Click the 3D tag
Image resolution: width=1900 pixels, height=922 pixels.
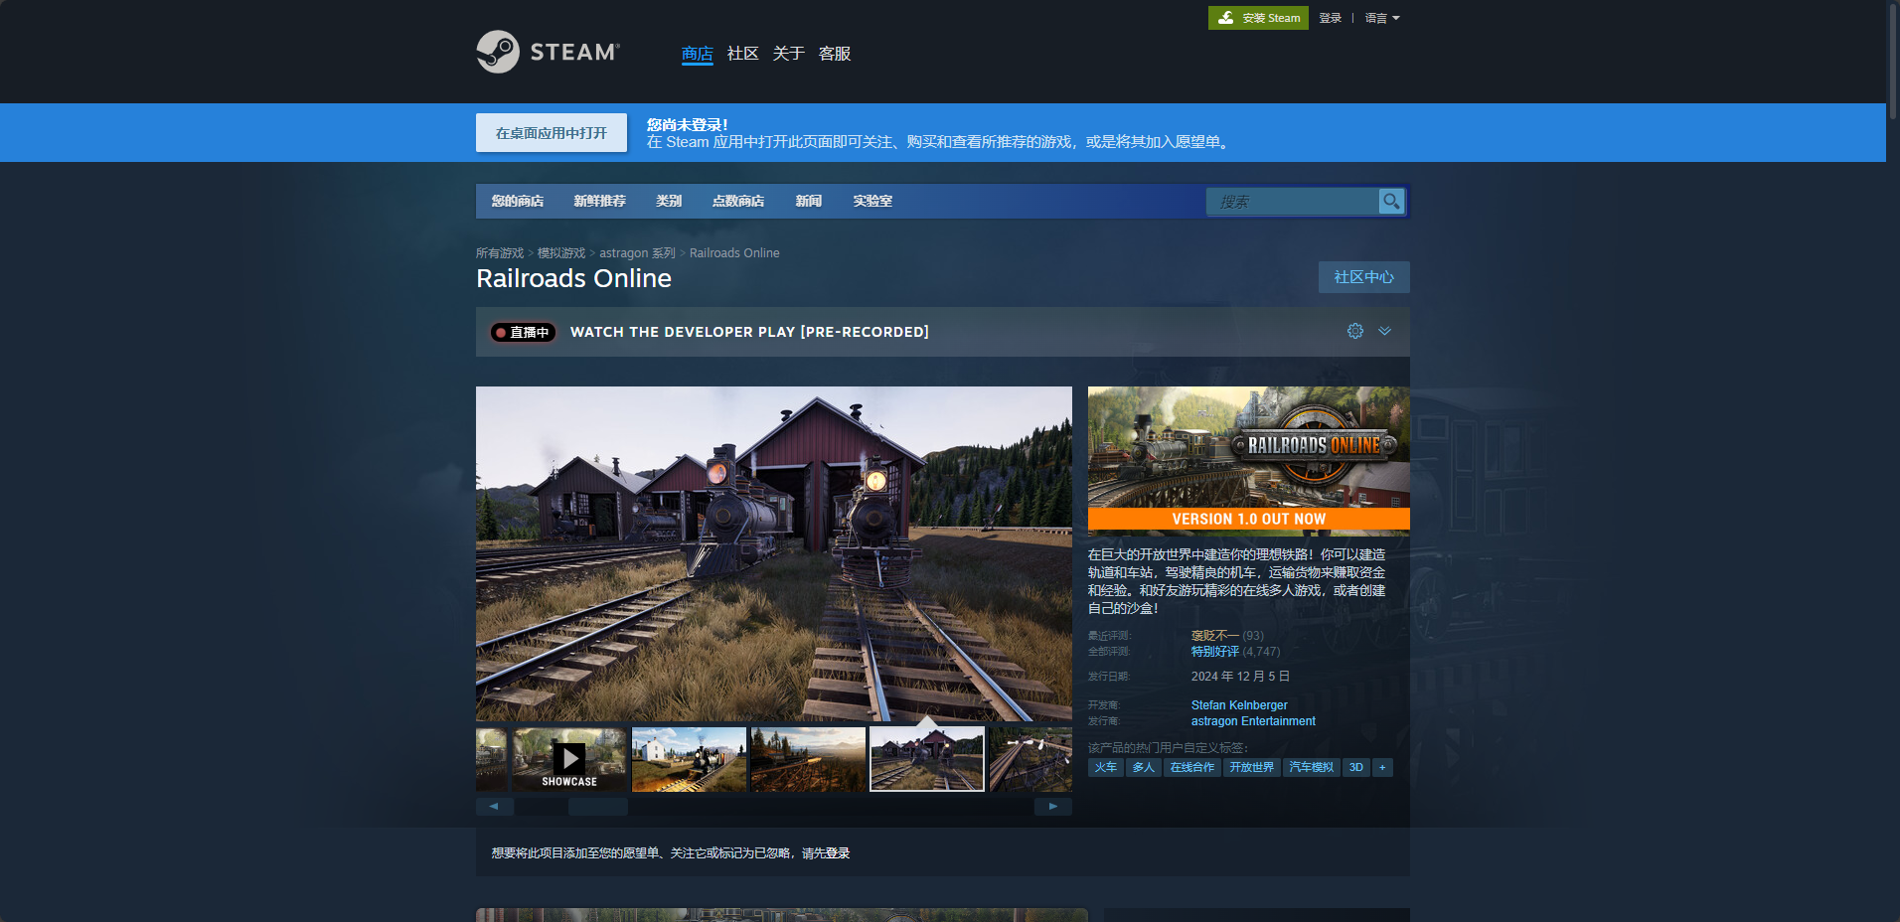coord(1356,767)
